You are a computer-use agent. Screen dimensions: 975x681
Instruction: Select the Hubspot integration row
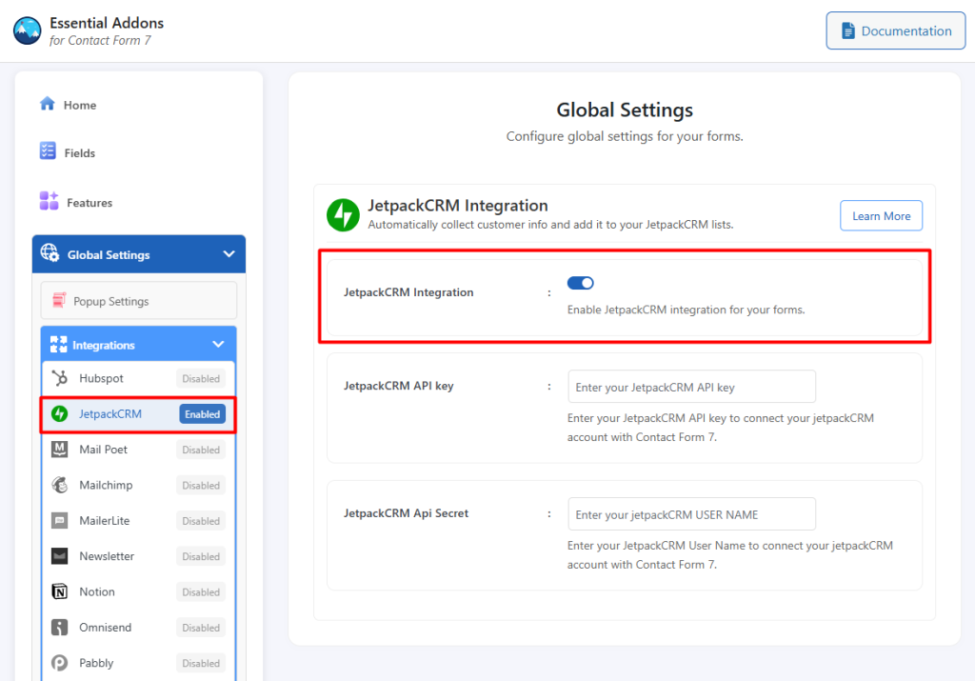tap(139, 378)
